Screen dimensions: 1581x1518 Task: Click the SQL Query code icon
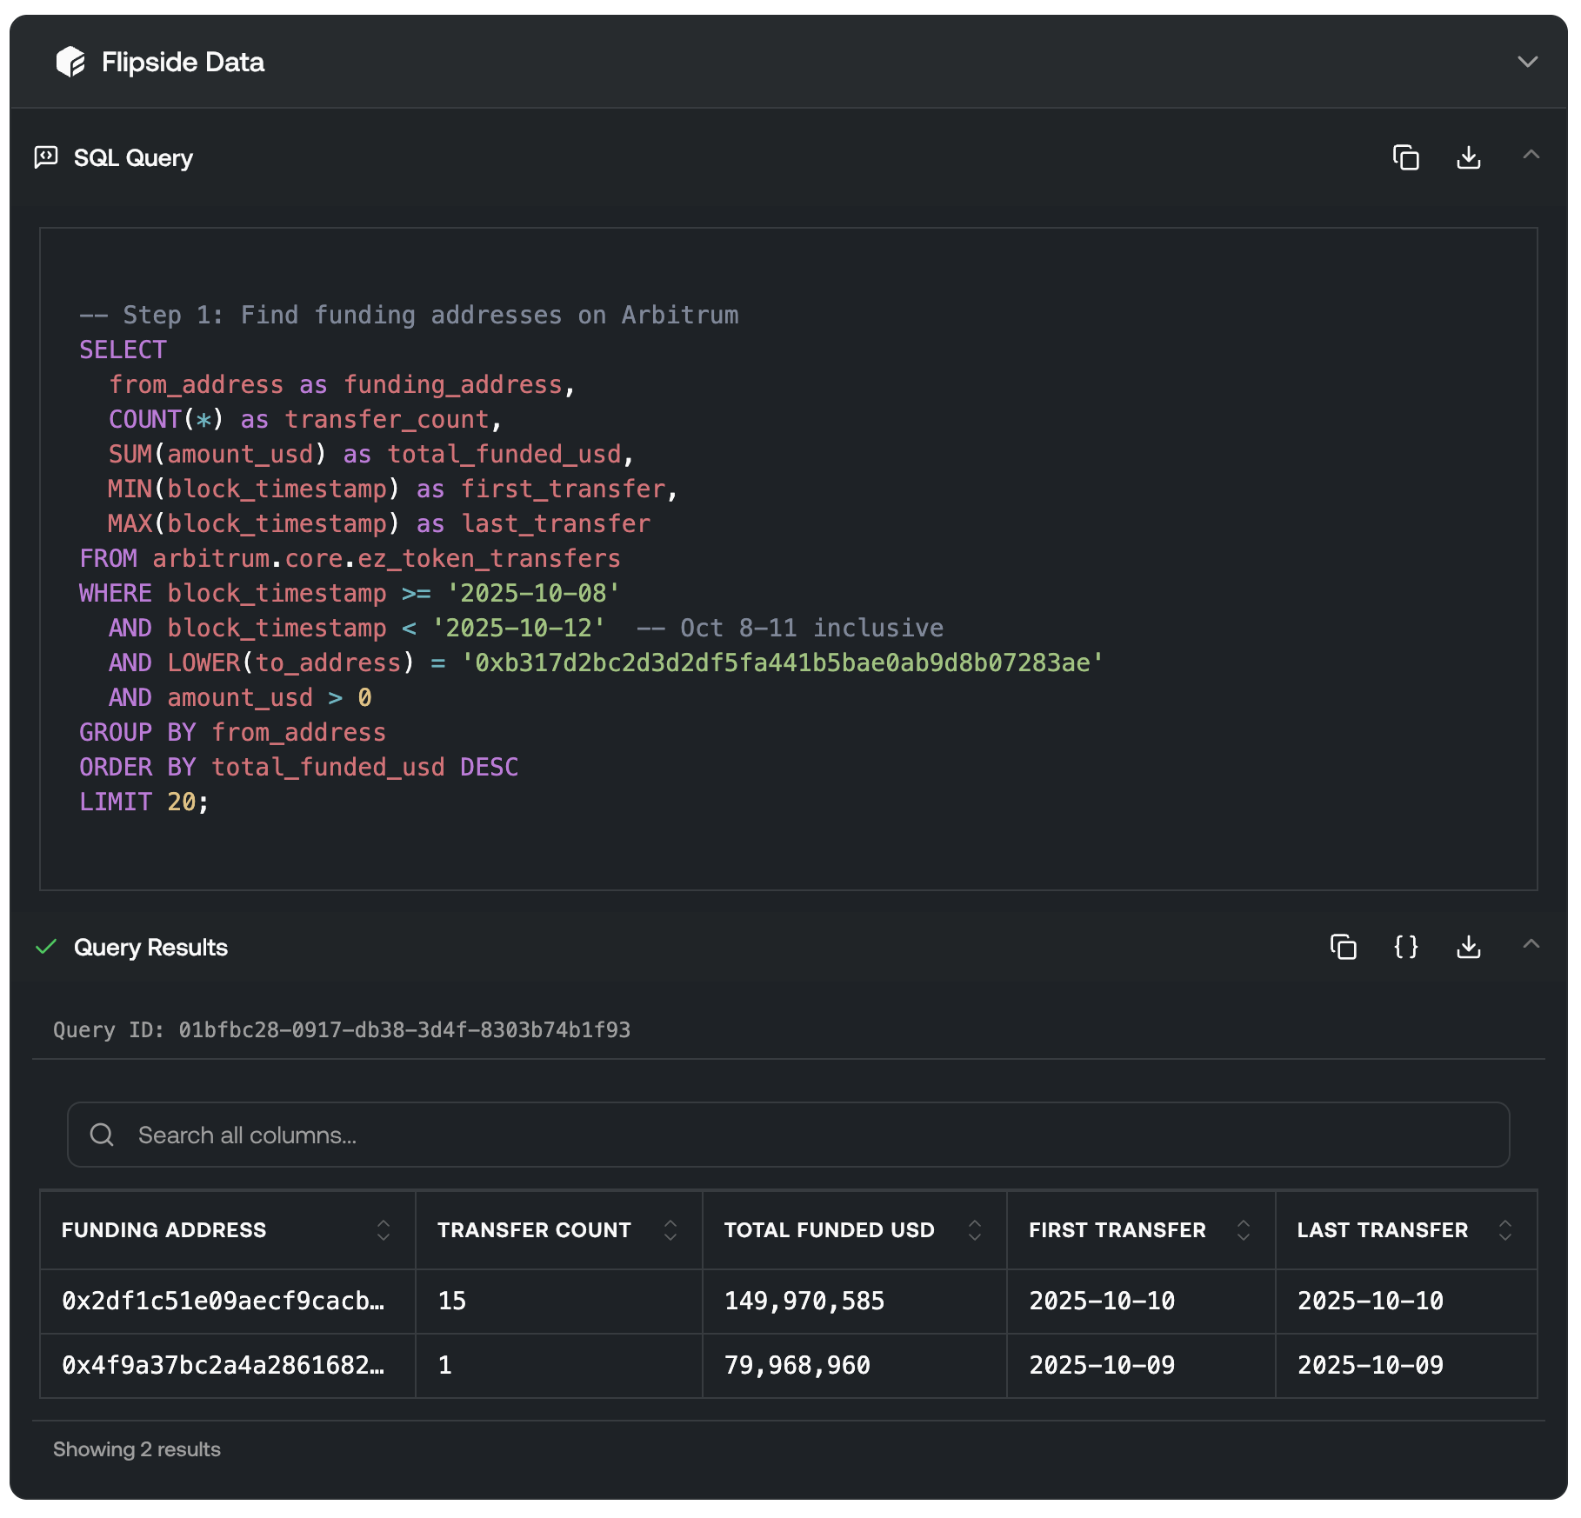click(x=46, y=157)
